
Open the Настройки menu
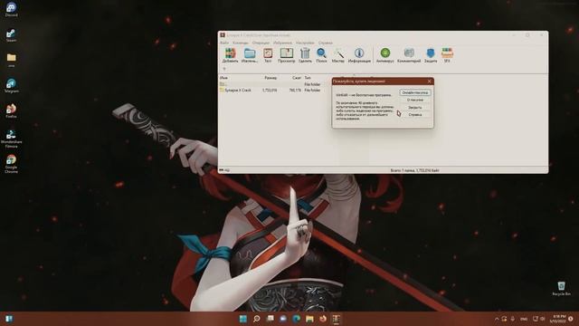click(x=305, y=43)
